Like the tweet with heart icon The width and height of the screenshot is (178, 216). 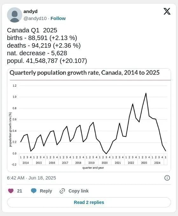[11, 191]
